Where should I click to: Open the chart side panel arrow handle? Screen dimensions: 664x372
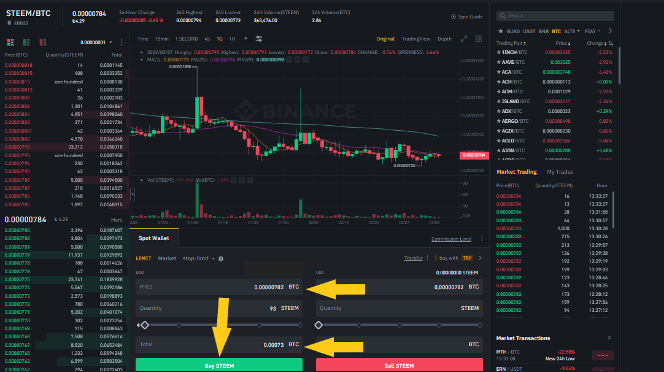133,195
